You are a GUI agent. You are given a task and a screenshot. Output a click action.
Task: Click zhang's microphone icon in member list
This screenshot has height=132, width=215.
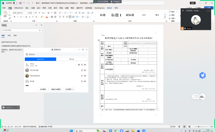[x=82, y=64]
